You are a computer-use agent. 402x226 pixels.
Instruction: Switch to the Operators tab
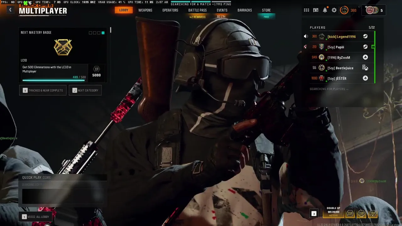(x=170, y=10)
